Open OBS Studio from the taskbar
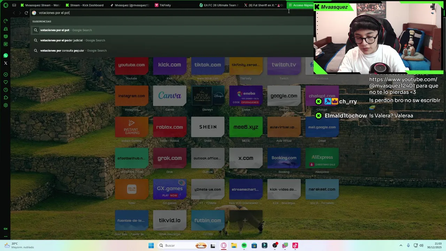Screen dimensions: 446x251 click(275, 245)
